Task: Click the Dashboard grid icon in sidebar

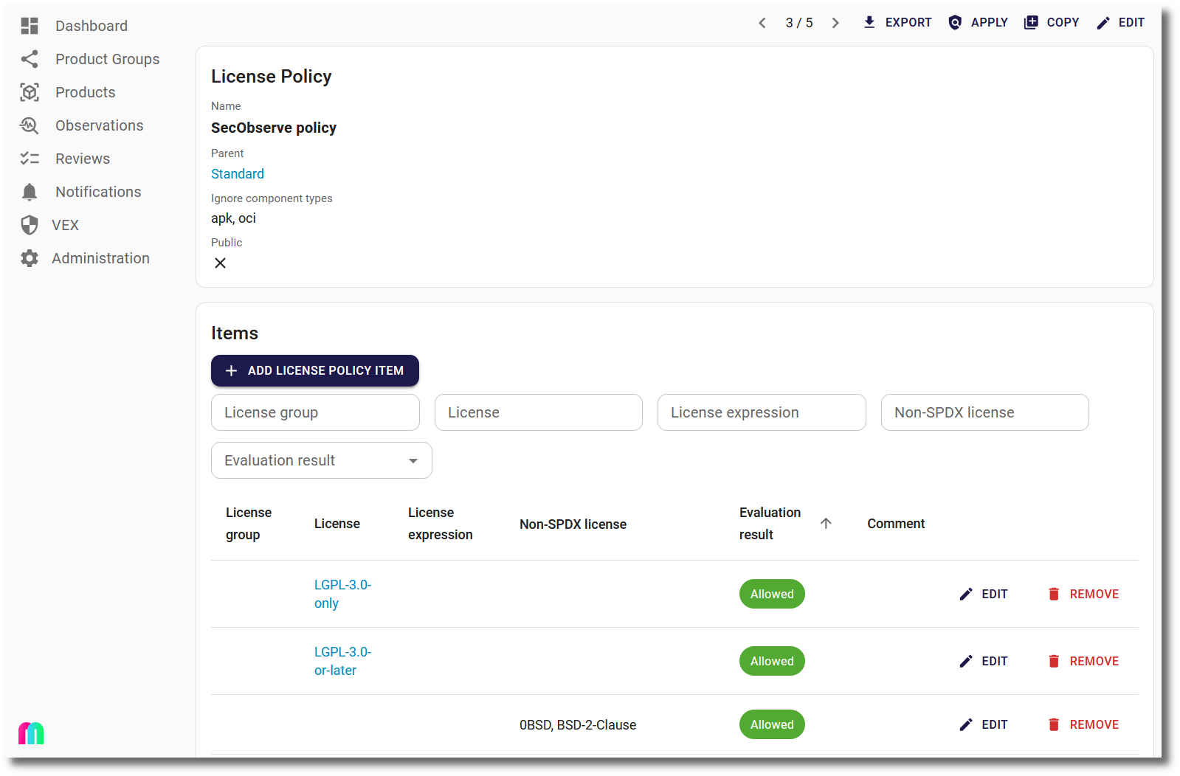Action: coord(30,26)
